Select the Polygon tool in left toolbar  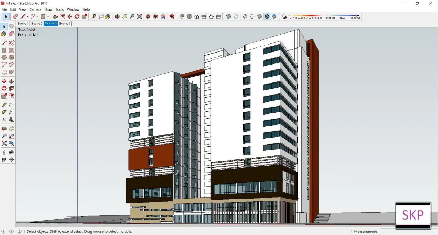11,58
